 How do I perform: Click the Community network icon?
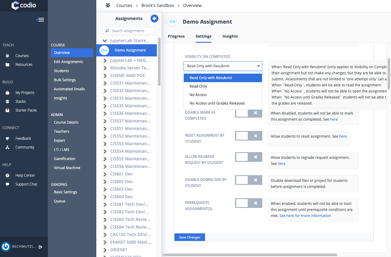pyautogui.click(x=8, y=147)
